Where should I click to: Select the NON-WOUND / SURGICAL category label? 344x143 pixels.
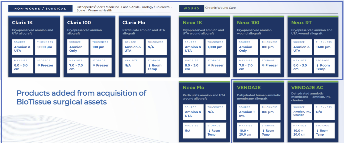pyautogui.click(x=40, y=9)
